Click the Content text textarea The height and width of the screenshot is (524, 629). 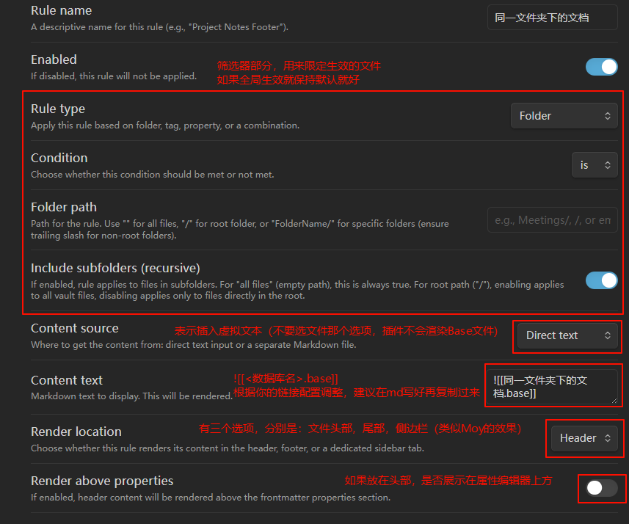[553, 387]
